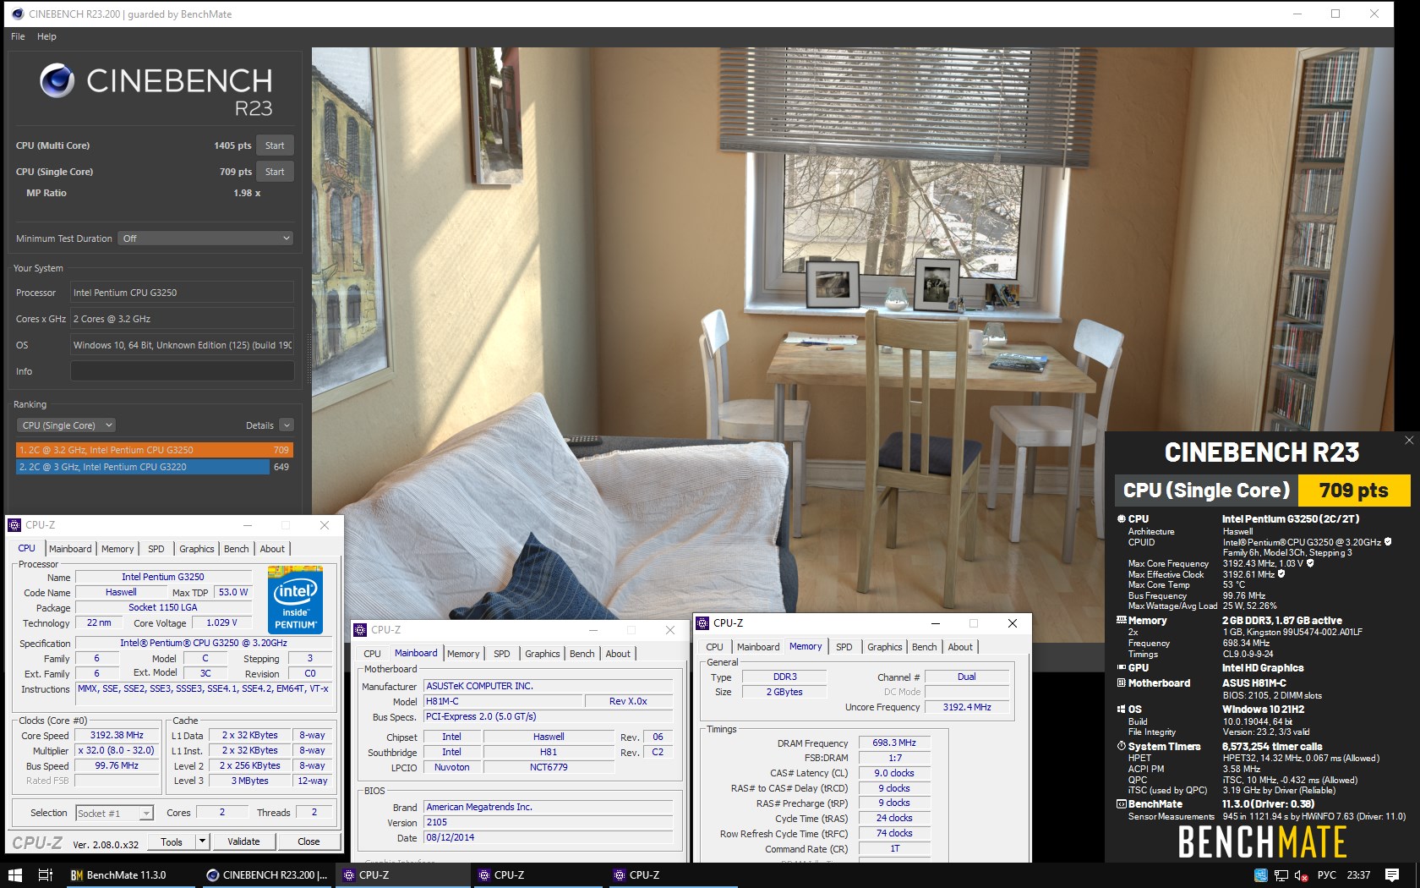Click the CPU section icon in BenchMate overlay
Image resolution: width=1420 pixels, height=888 pixels.
1122,518
